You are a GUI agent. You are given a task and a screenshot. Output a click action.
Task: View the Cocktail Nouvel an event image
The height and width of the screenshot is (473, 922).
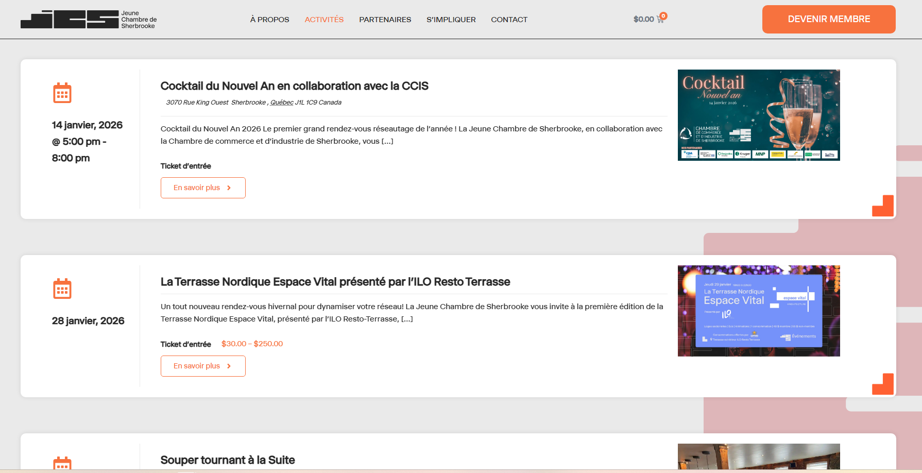[758, 115]
